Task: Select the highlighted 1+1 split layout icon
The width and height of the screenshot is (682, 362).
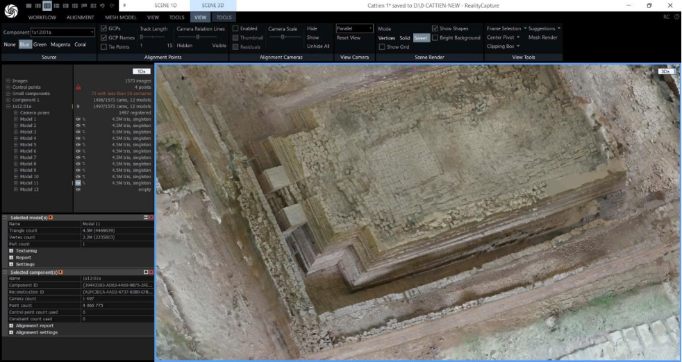Action: [47, 6]
